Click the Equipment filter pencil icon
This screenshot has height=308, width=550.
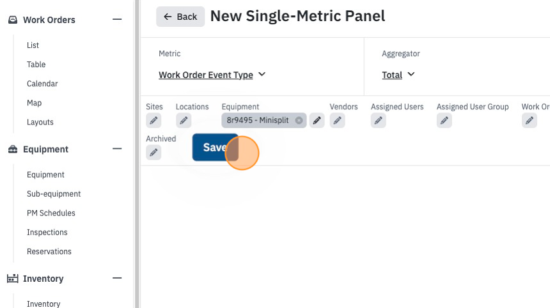(317, 121)
